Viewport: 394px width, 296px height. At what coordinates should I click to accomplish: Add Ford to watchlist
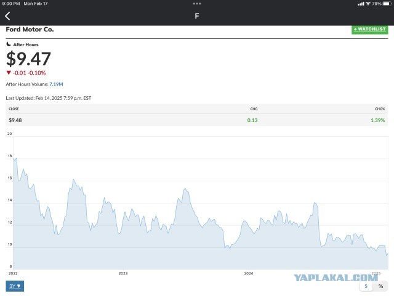[369, 30]
